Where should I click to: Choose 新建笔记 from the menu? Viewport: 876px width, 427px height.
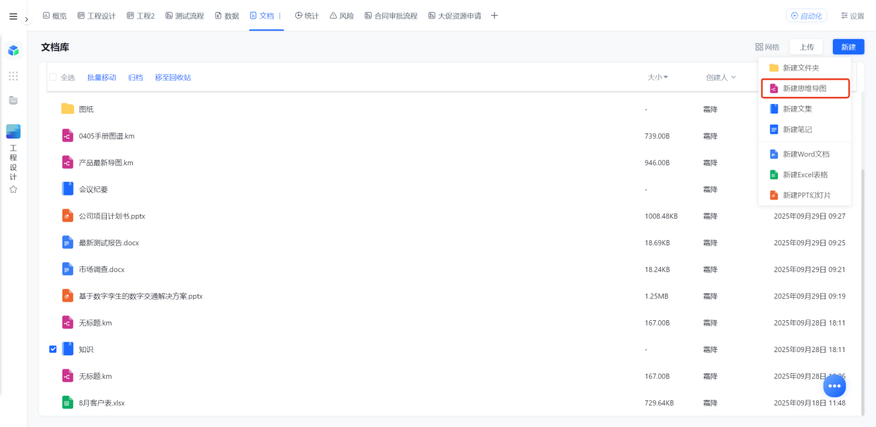pyautogui.click(x=804, y=129)
